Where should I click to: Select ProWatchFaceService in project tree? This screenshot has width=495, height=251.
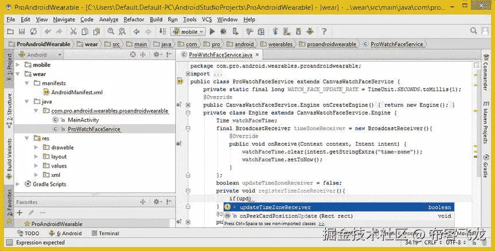pyautogui.click(x=87, y=129)
